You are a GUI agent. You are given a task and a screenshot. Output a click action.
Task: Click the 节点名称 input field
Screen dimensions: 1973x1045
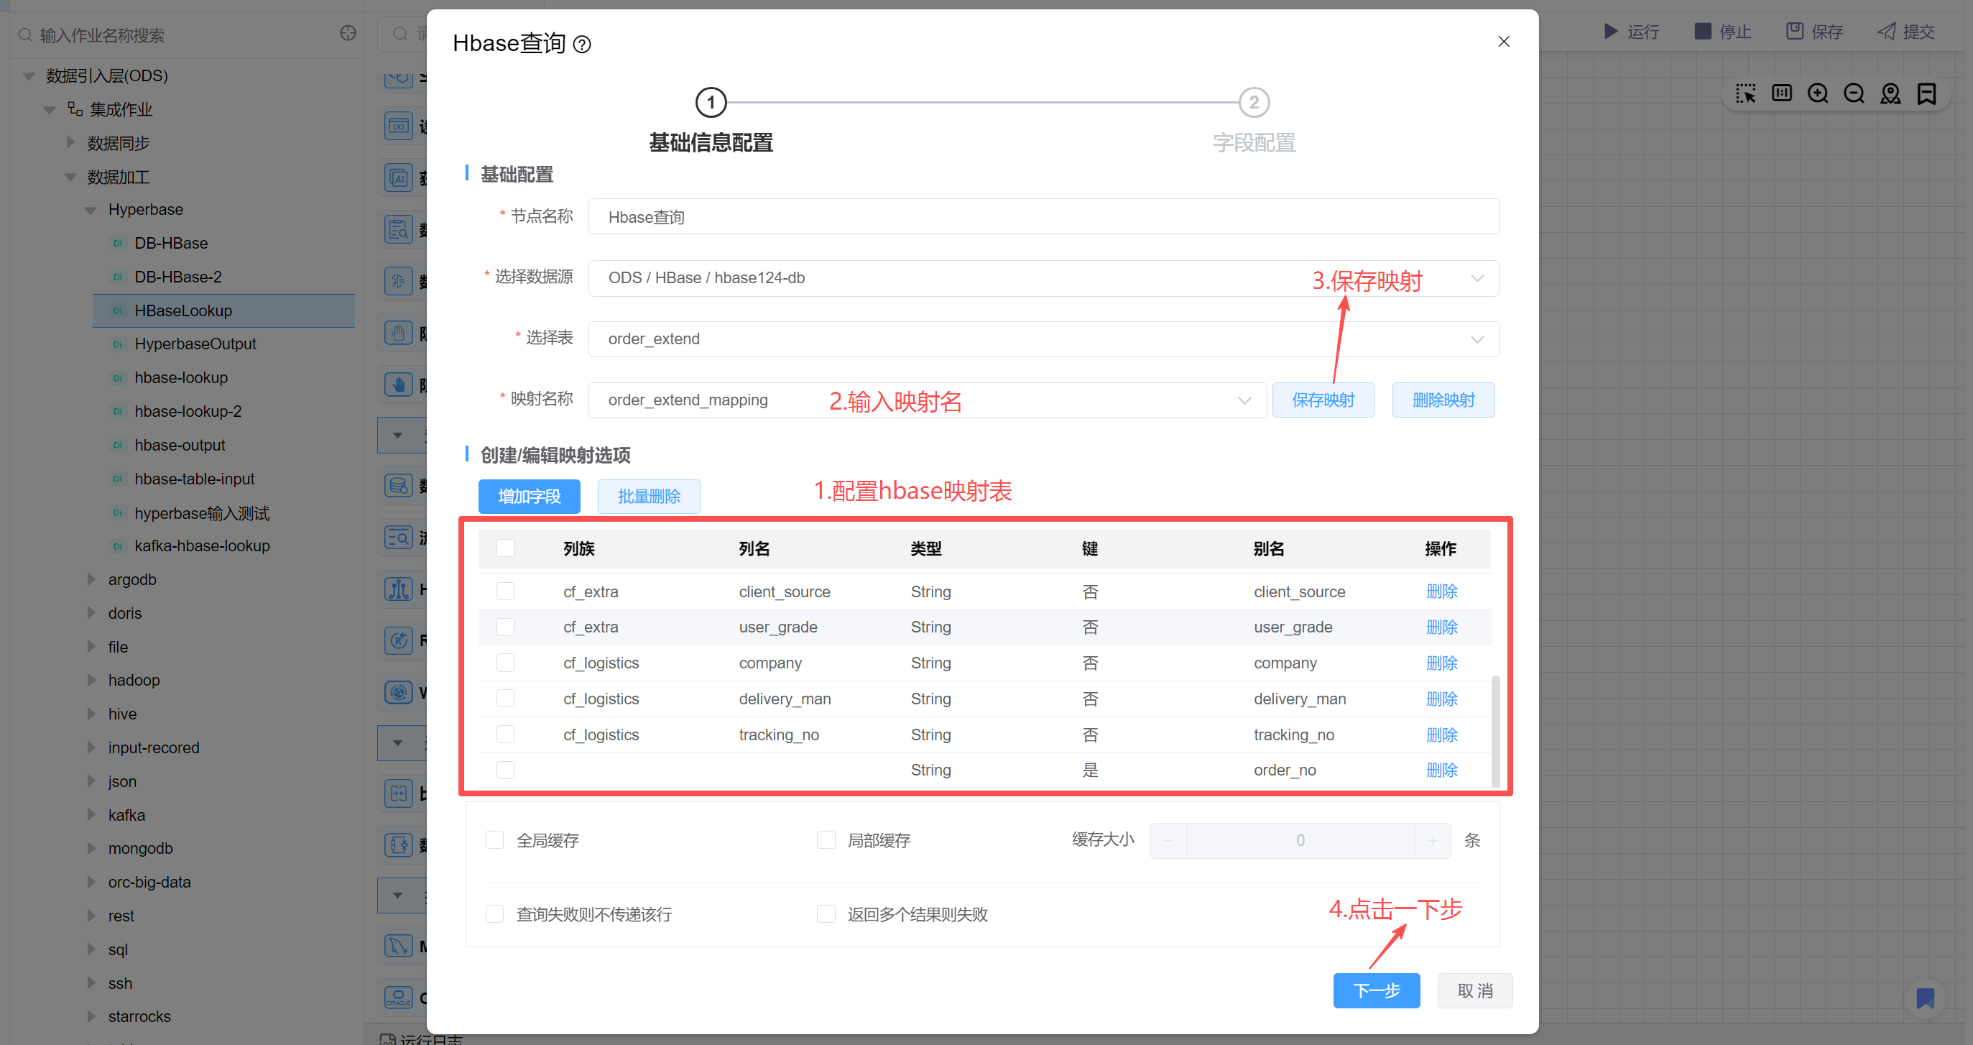(x=1043, y=217)
